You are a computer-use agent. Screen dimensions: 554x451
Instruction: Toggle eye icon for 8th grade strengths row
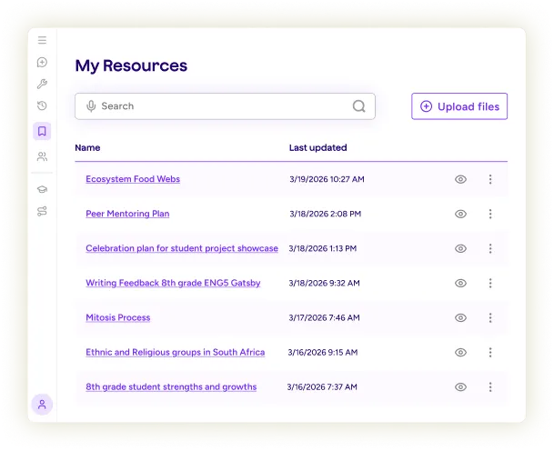[x=460, y=387]
